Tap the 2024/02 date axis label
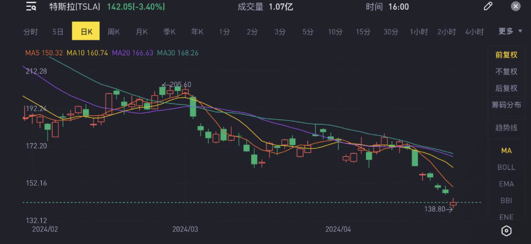The height and width of the screenshot is (244, 531). 45,229
